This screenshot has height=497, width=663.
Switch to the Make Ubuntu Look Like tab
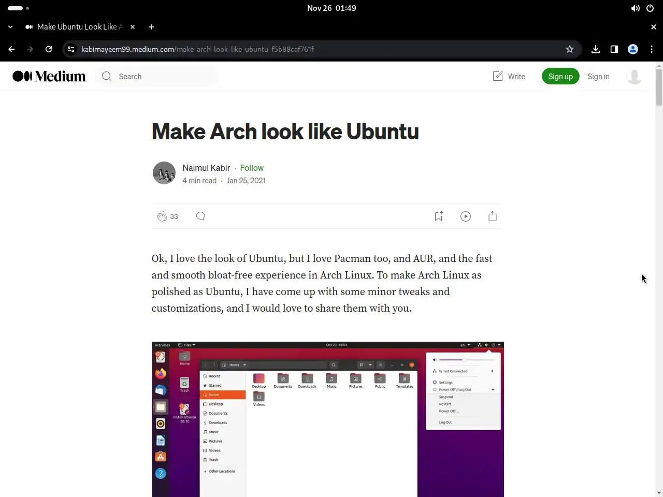click(79, 27)
